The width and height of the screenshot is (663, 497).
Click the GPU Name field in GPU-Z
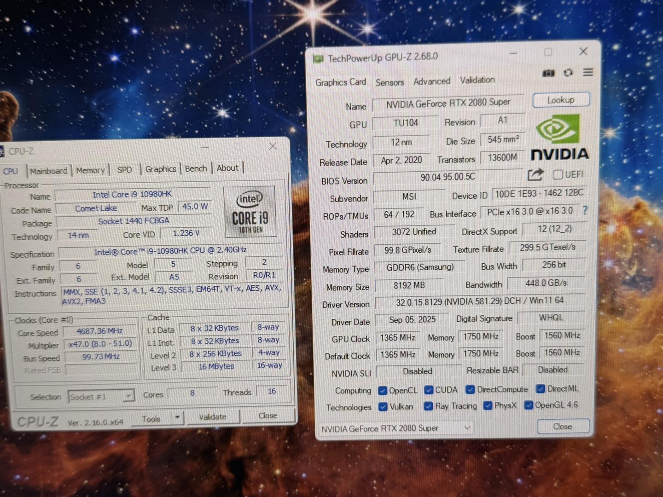pyautogui.click(x=448, y=104)
